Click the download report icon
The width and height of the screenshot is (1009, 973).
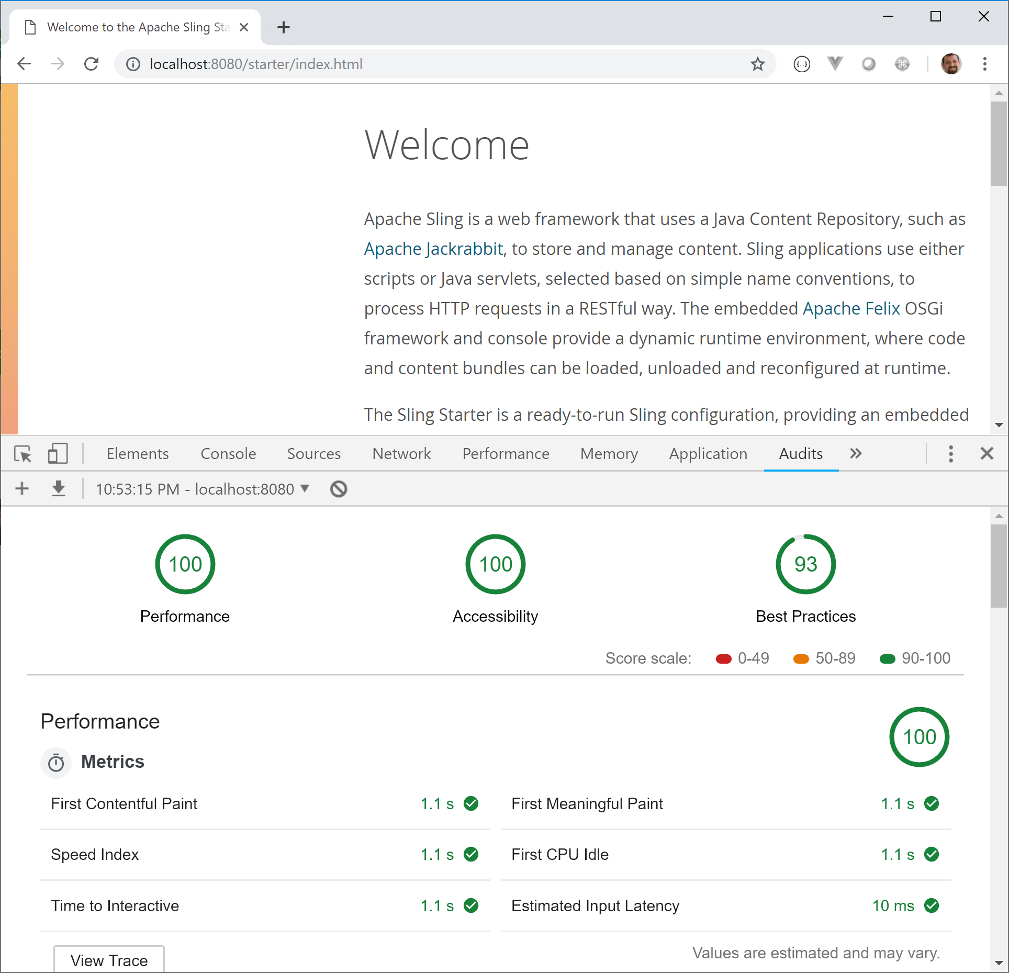coord(59,489)
